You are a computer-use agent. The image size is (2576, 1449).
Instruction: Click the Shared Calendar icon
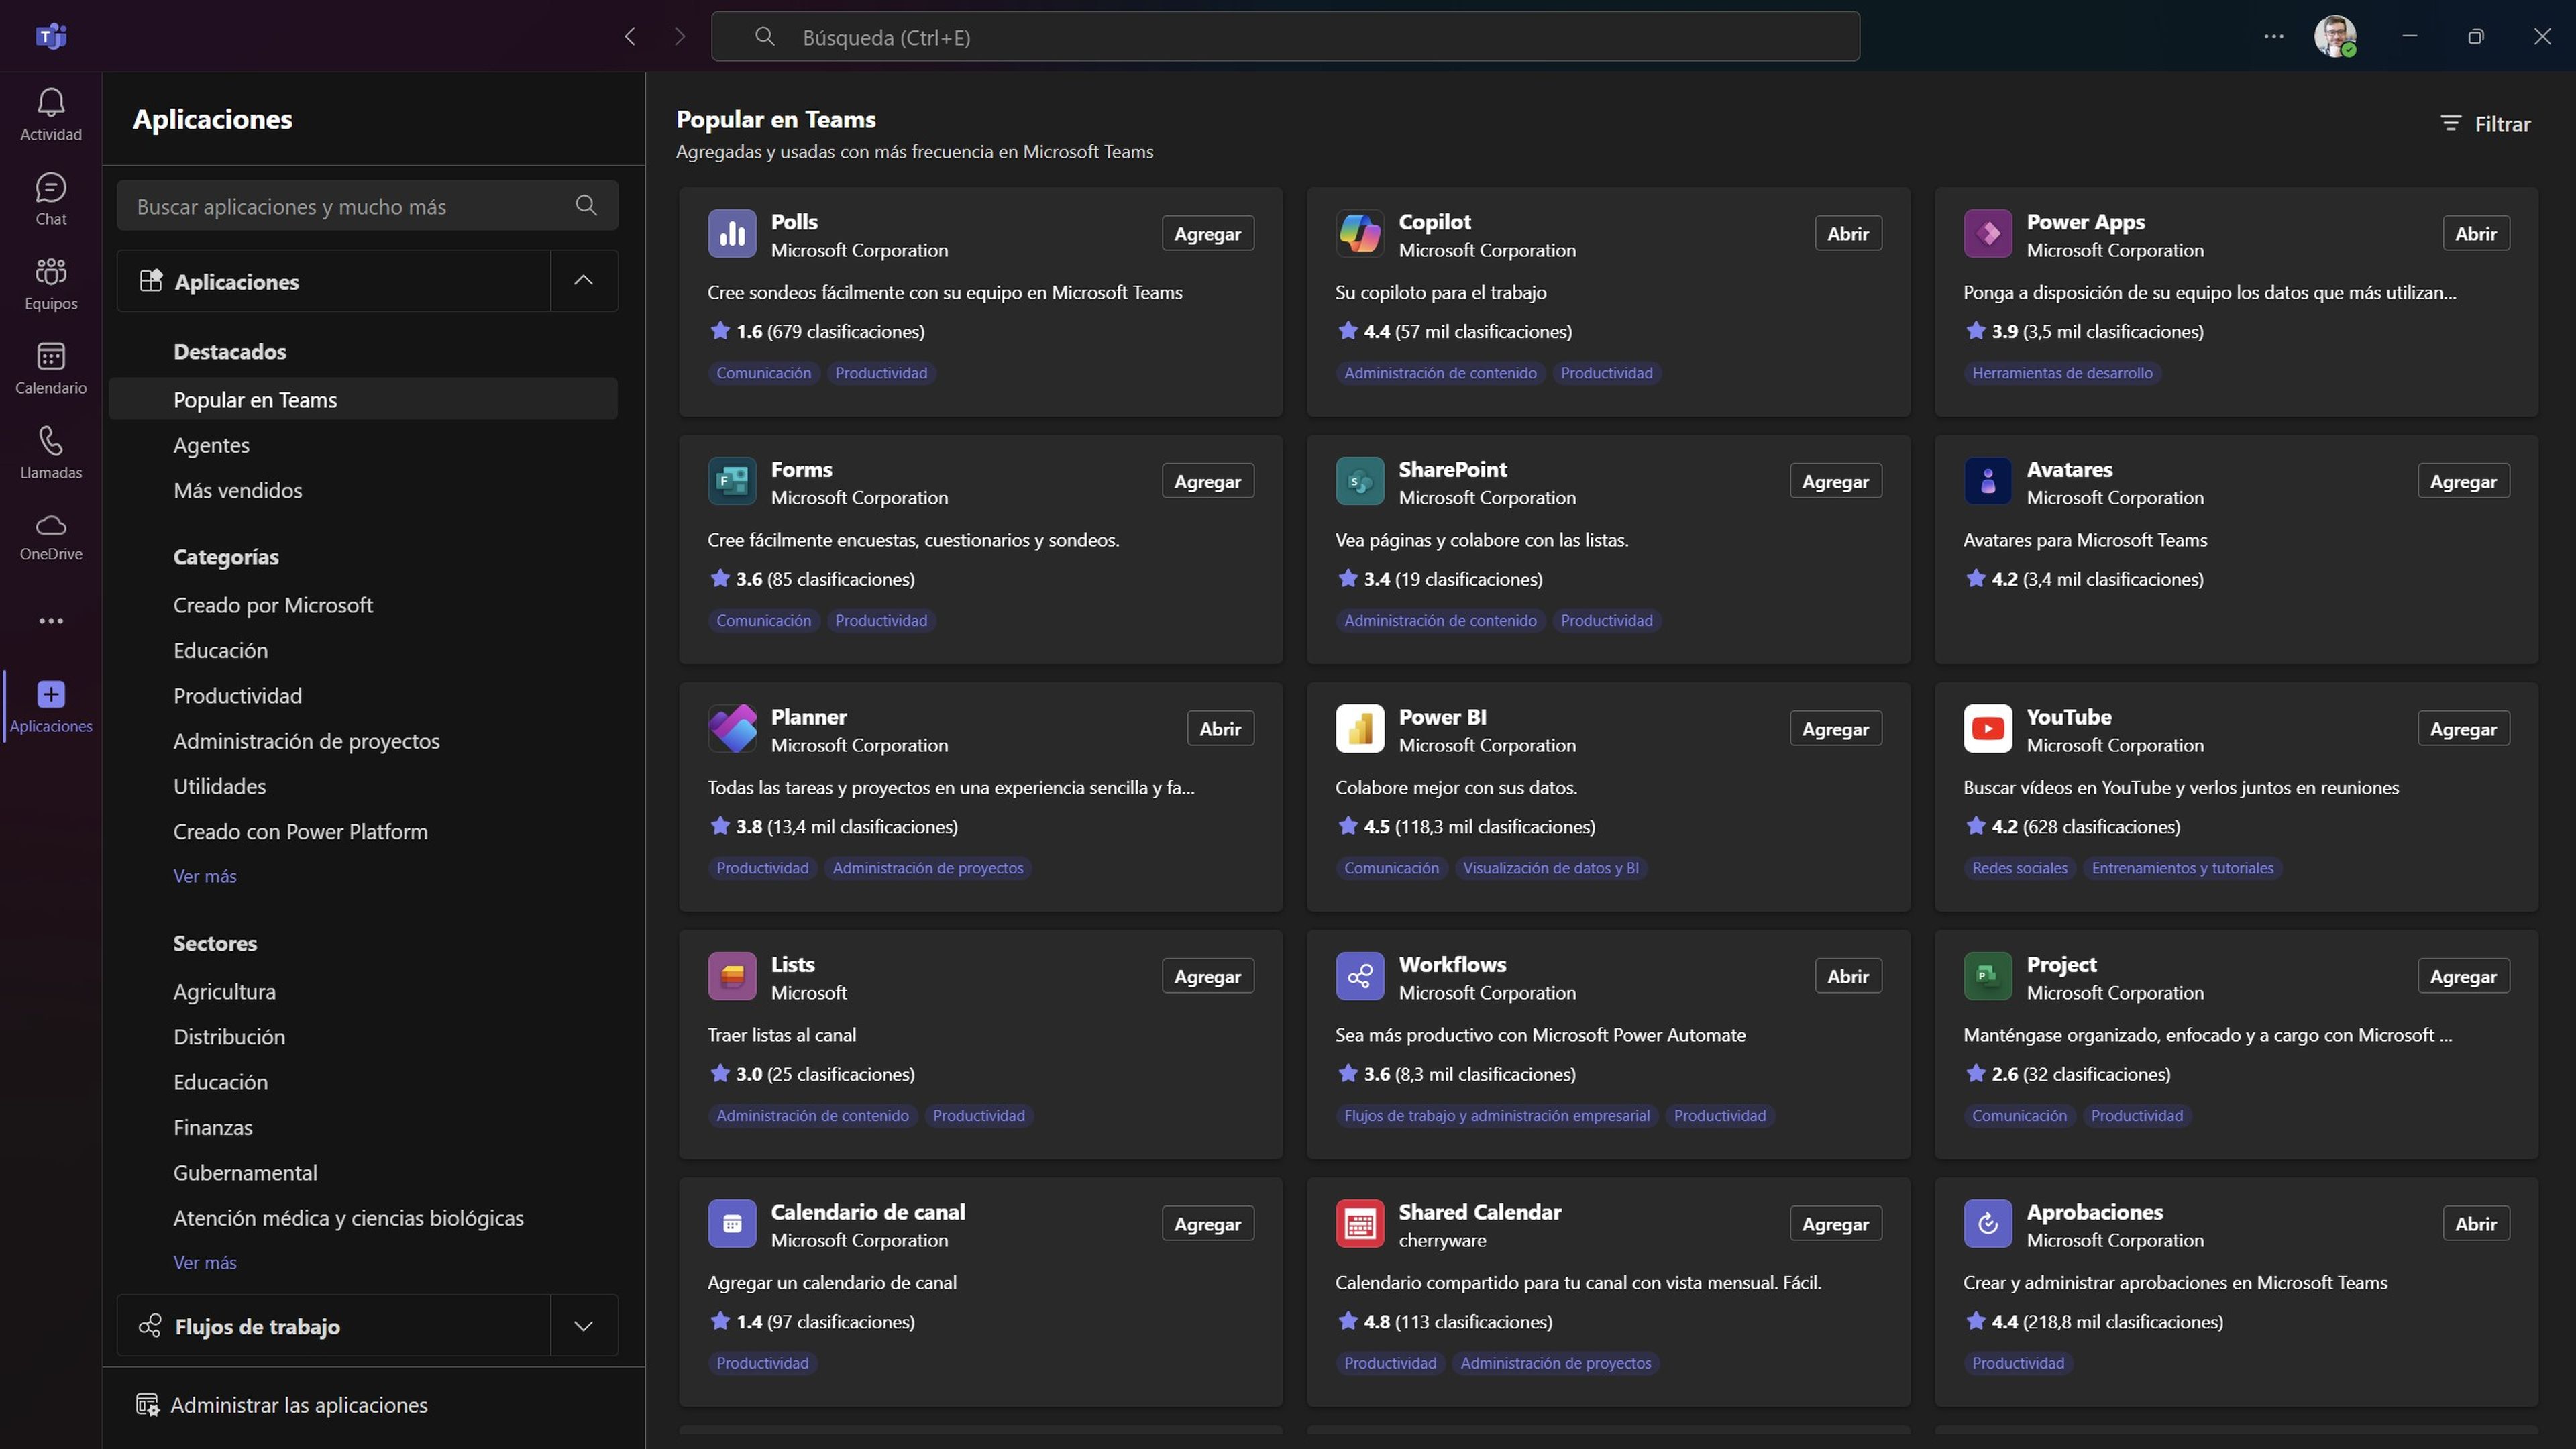tap(1360, 1224)
